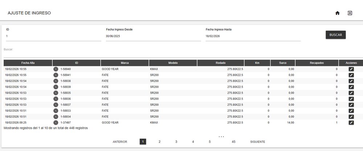363x151 pixels.
Task: Click the date 18/02/2026 09:25
Action: (16, 123)
